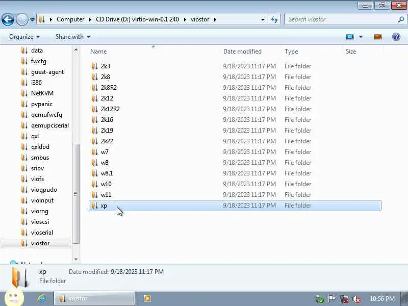Open vioserial folder in navigation pane

(42, 233)
